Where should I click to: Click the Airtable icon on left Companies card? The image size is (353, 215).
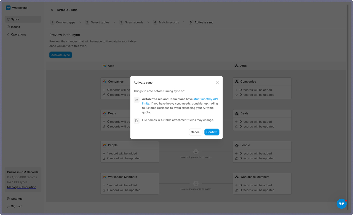(x=105, y=82)
